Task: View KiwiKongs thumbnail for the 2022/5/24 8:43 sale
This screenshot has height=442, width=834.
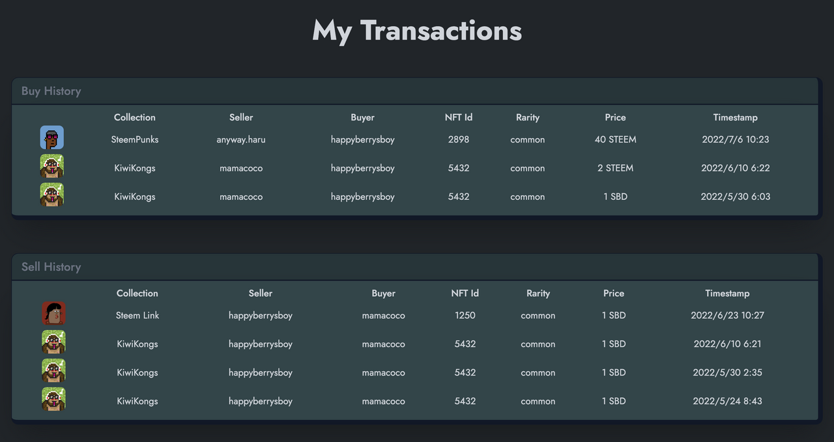Action: [54, 400]
